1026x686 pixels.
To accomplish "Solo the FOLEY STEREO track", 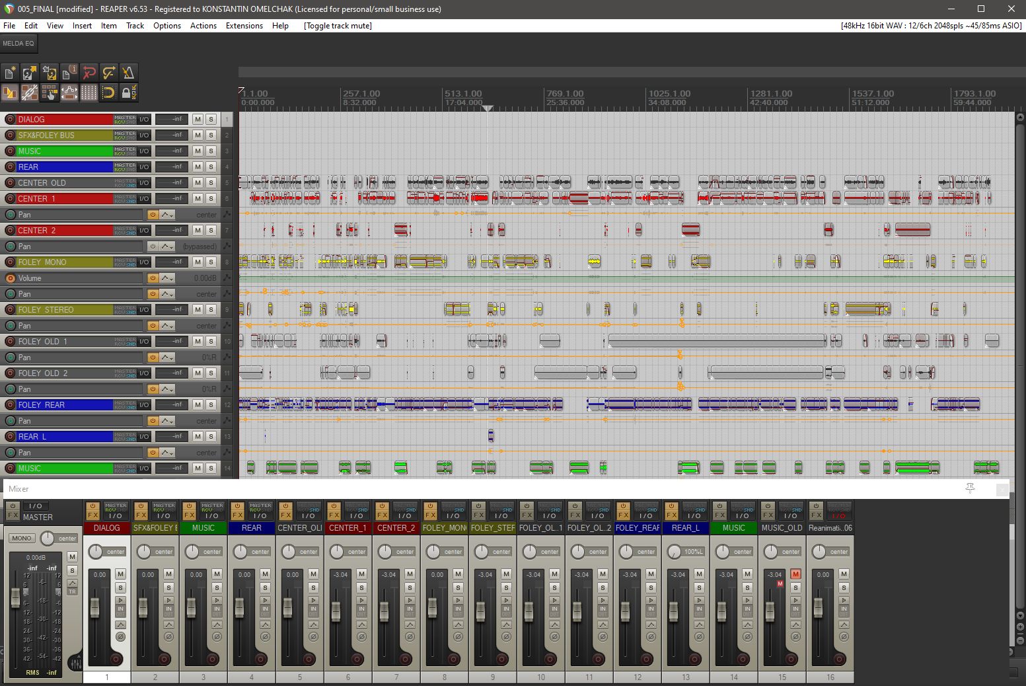I will click(211, 310).
